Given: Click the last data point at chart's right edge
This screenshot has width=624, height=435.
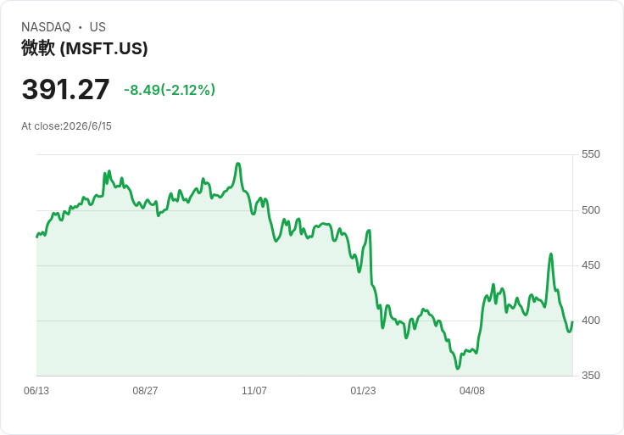Looking at the screenshot, I should coord(572,322).
